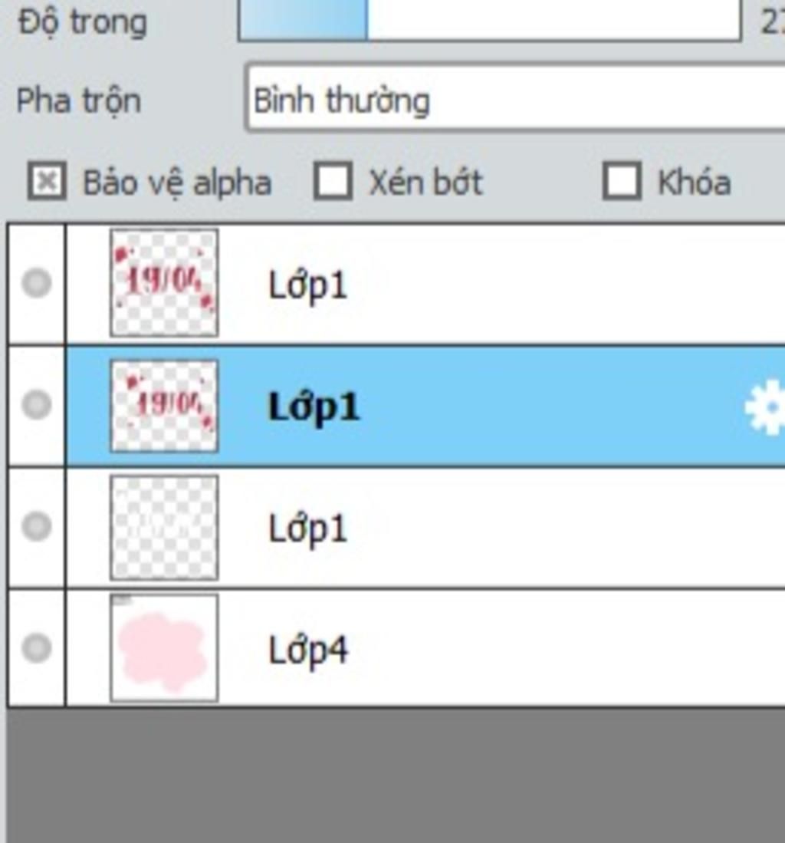Enable the Xén bớt clipping checkbox
Image resolution: width=785 pixels, height=843 pixels.
pos(333,181)
